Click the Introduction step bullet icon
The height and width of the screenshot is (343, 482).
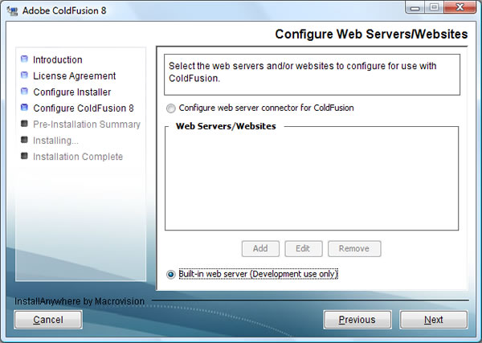24,59
